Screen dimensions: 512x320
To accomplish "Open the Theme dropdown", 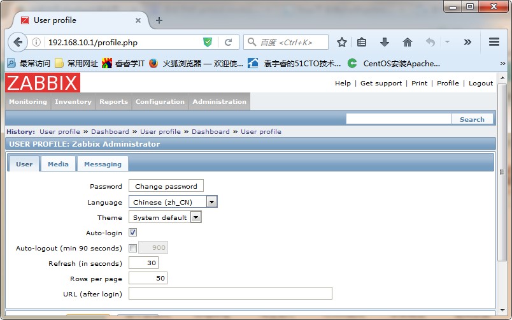I will [x=165, y=217].
